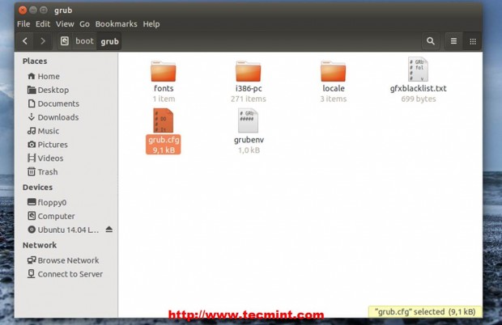Open Connect to Server label
Image resolution: width=502 pixels, height=325 pixels.
[70, 274]
